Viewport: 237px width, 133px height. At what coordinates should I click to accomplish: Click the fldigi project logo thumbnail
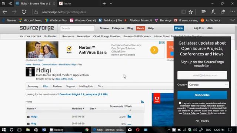(30, 72)
